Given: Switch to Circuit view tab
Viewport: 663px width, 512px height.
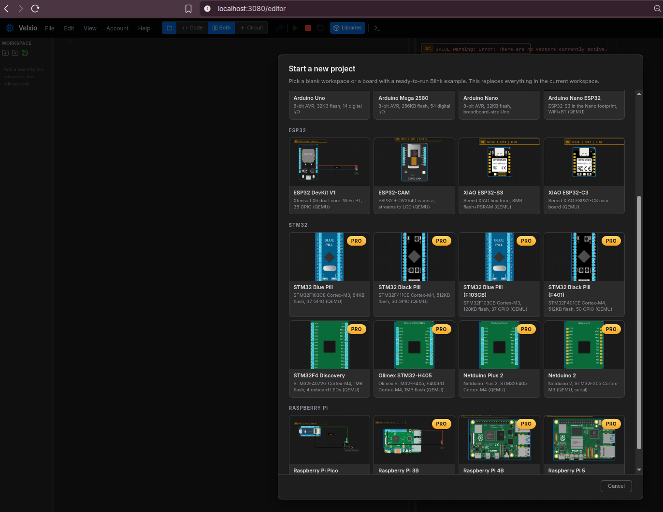Looking at the screenshot, I should tap(252, 28).
